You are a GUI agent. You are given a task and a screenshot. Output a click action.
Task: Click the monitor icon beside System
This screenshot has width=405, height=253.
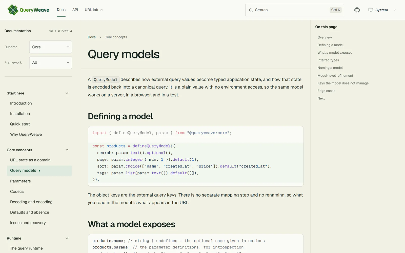pos(371,10)
